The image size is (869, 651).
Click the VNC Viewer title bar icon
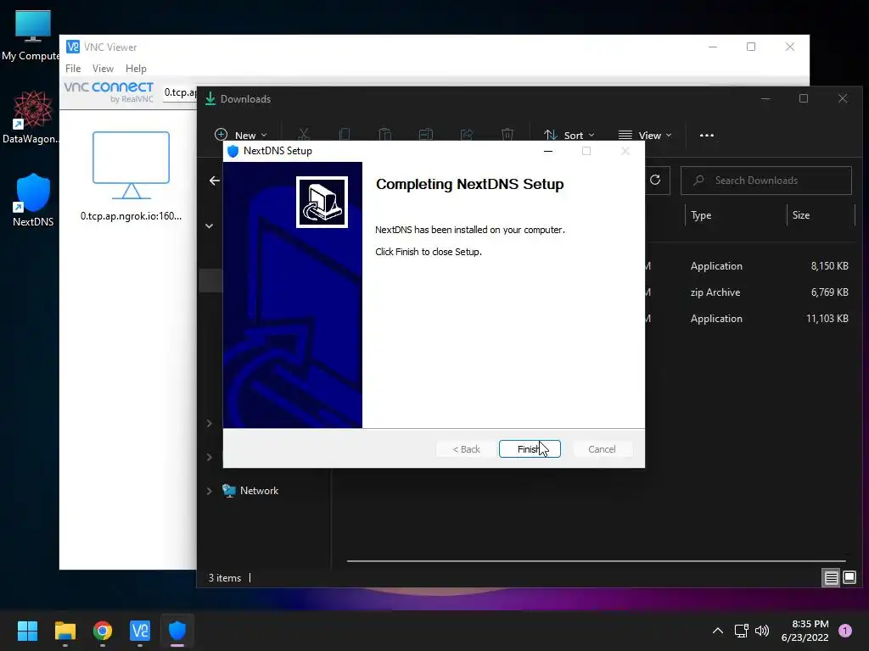pyautogui.click(x=73, y=47)
